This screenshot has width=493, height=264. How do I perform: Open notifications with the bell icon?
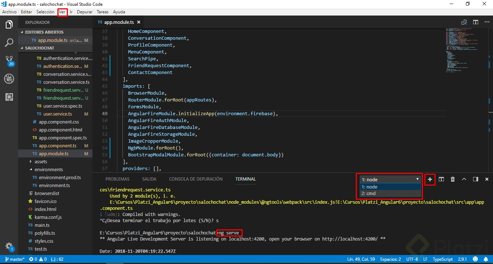point(486,259)
